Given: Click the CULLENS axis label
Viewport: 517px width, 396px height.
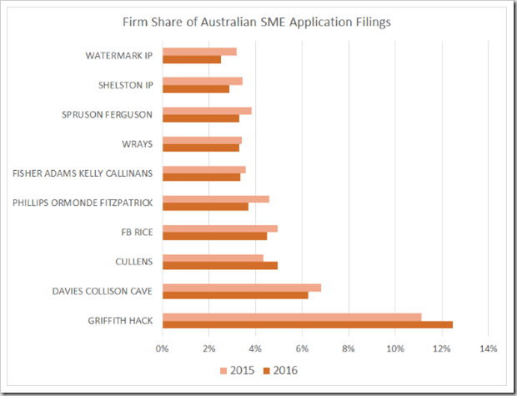Looking at the screenshot, I should [134, 262].
